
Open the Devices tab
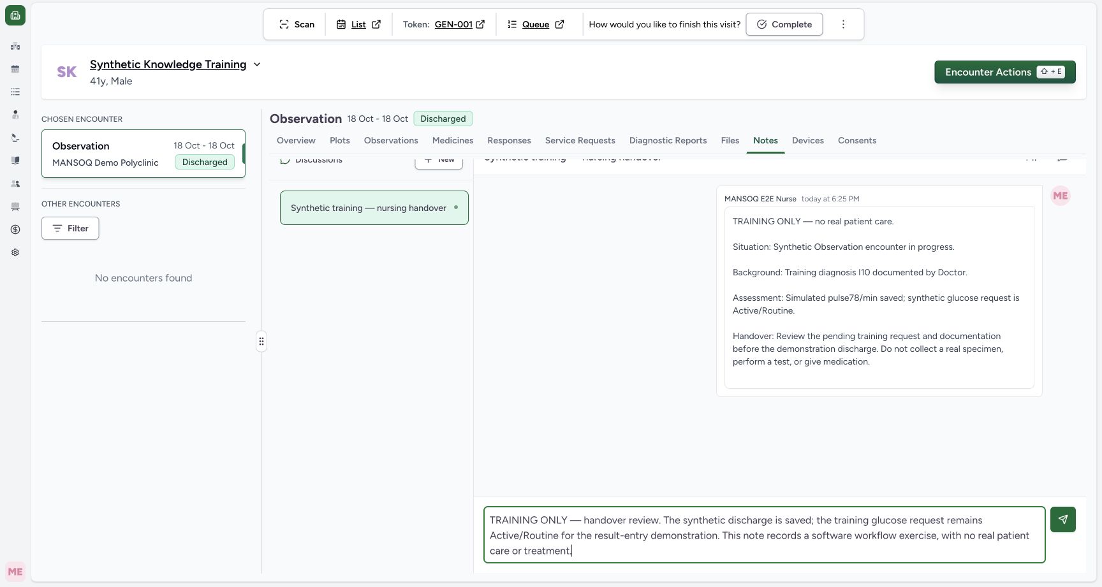click(x=808, y=140)
